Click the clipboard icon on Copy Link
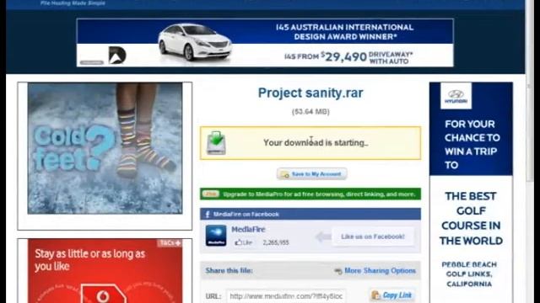The image size is (540, 303). 375,295
